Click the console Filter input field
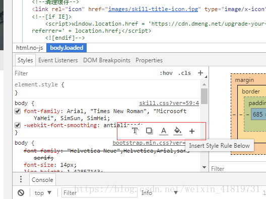 pos(99,192)
